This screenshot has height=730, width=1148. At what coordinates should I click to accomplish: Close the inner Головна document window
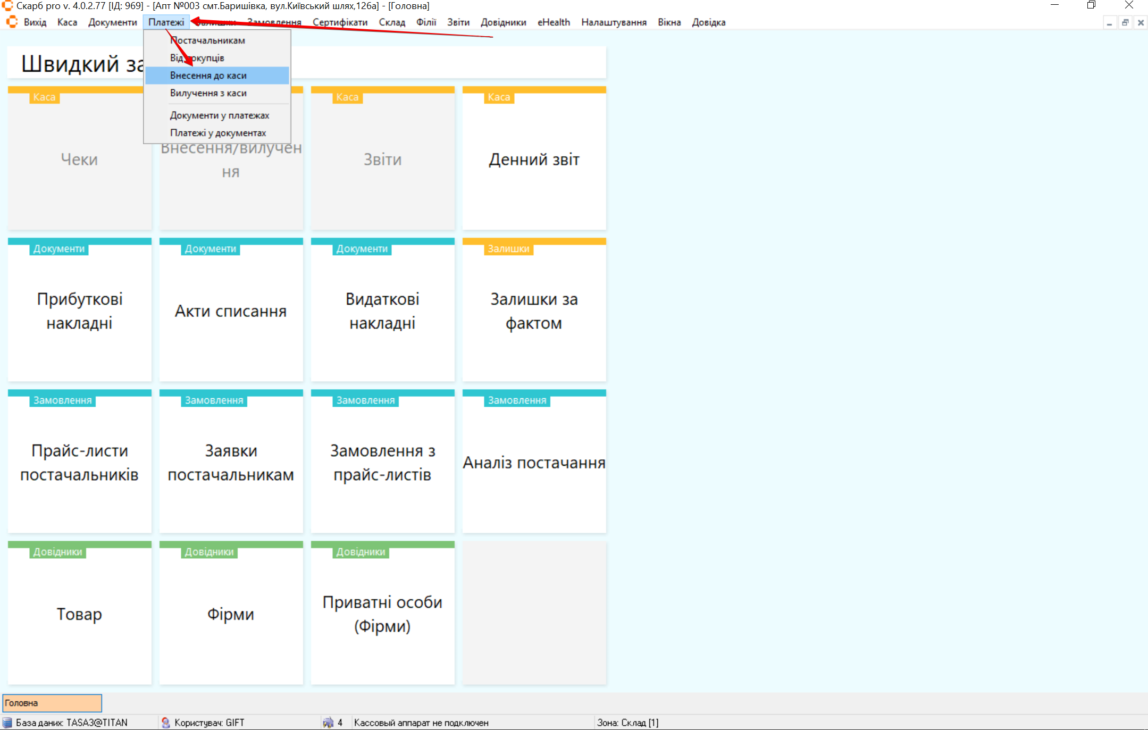tap(1141, 23)
